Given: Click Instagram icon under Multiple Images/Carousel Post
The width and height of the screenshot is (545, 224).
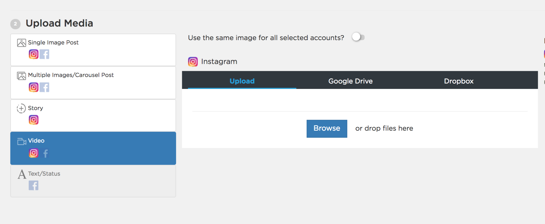Looking at the screenshot, I should click(34, 87).
